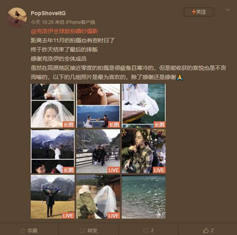
Task: Click the 转发 repost icon
Action: click(83, 230)
